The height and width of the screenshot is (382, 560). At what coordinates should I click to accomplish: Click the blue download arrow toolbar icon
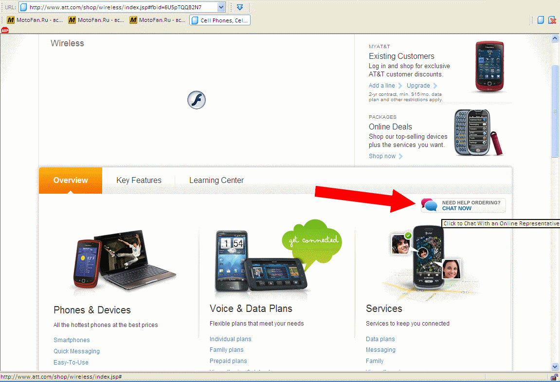(240, 7)
